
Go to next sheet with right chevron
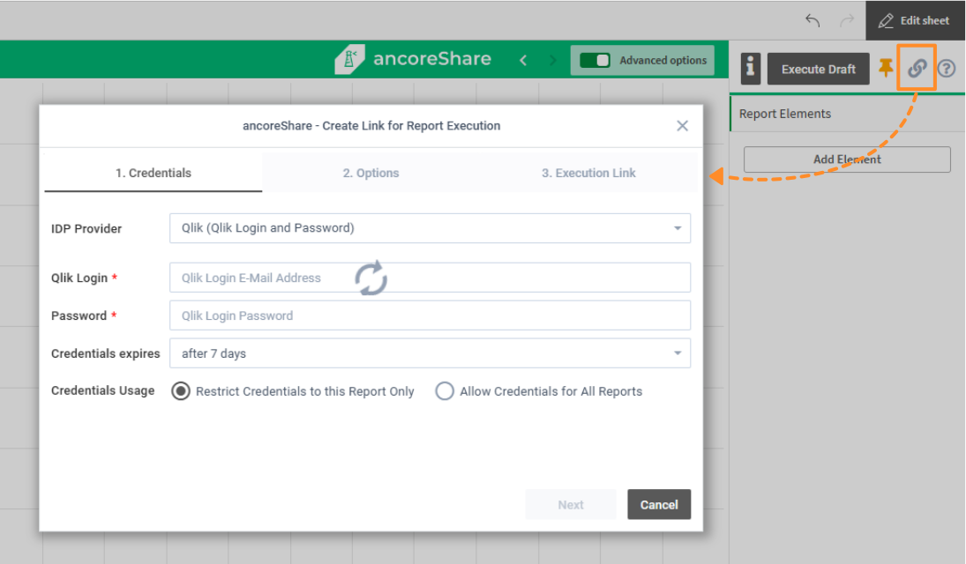point(552,60)
